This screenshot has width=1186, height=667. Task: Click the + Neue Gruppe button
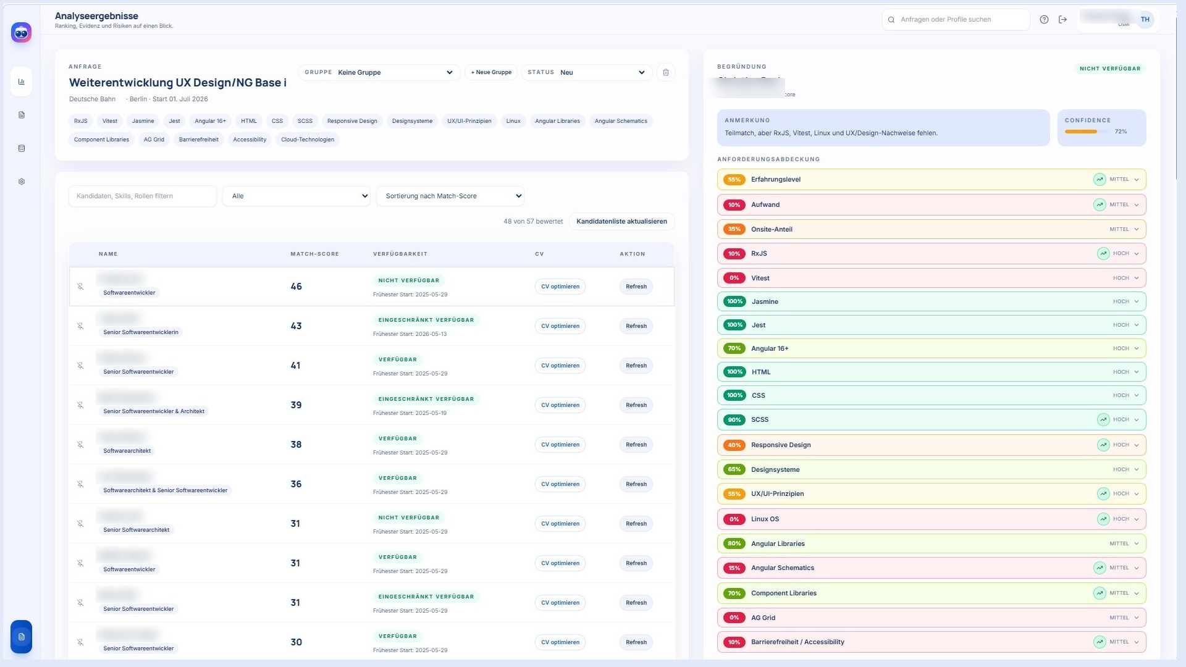[x=491, y=72]
